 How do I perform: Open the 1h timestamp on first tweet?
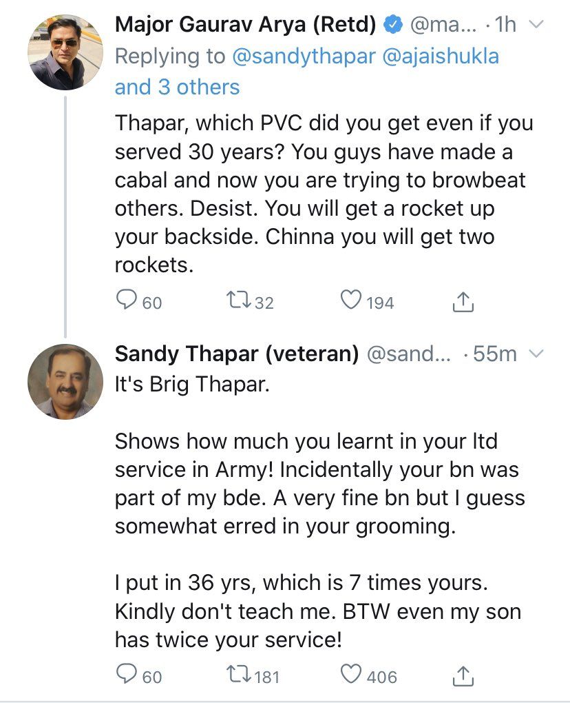point(505,26)
